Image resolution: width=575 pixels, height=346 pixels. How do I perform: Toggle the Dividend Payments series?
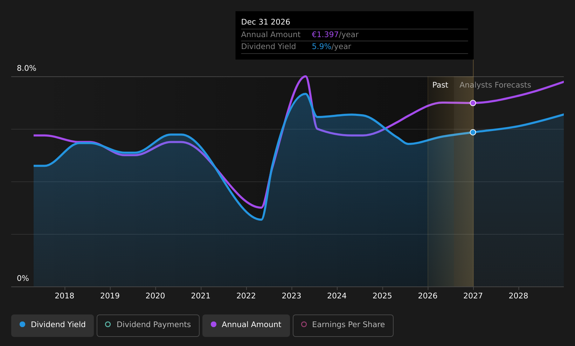pyautogui.click(x=148, y=326)
